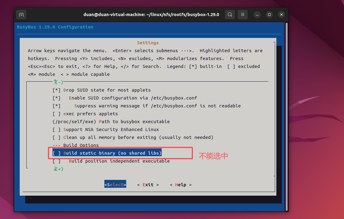Screen dimensions: 344x219
Task: Click the Select button
Action: (115, 185)
